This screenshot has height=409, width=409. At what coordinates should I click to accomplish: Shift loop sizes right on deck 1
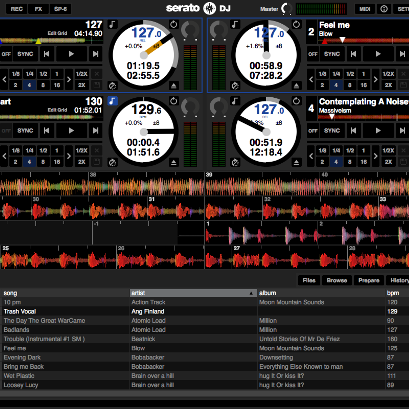(69, 79)
